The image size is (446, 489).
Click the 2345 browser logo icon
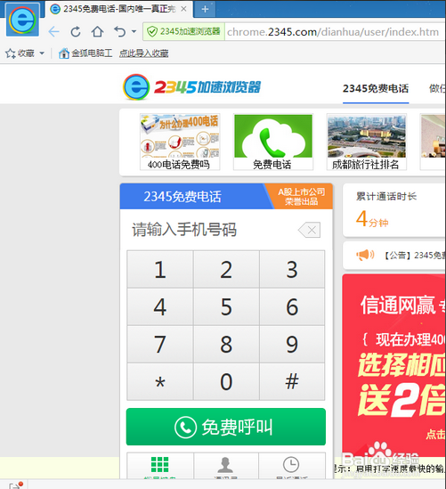22,20
